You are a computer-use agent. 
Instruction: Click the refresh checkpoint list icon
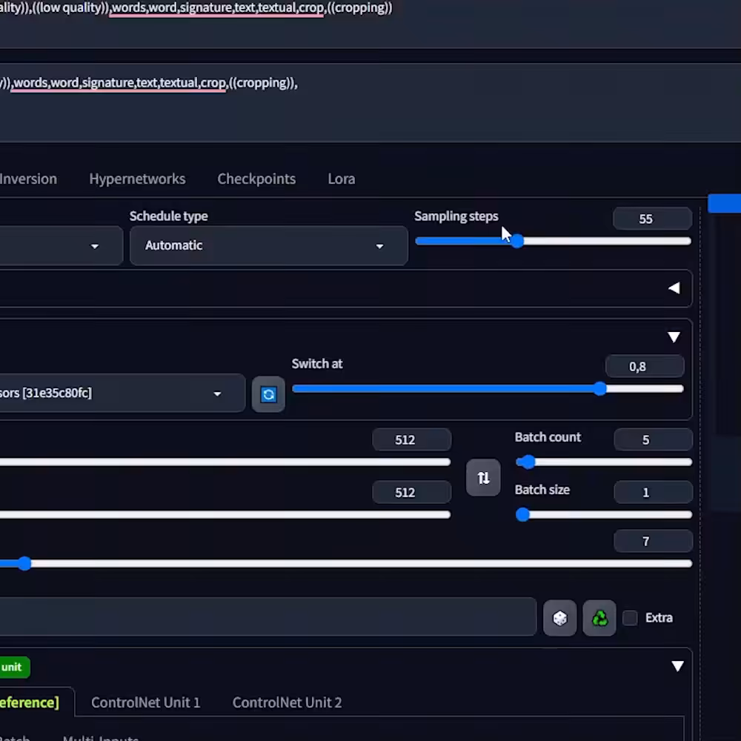268,394
